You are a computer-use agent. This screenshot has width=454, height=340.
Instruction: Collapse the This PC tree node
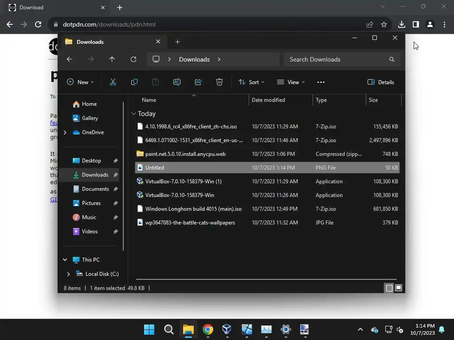coord(65,259)
